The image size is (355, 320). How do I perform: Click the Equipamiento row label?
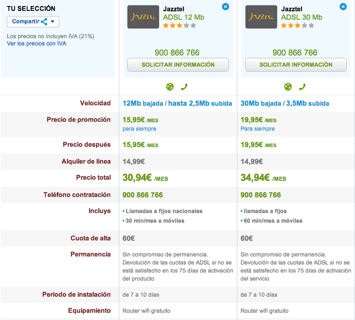[89, 310]
